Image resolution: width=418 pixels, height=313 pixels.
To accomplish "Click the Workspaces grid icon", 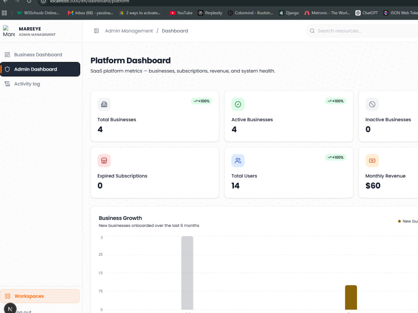I will [x=8, y=296].
